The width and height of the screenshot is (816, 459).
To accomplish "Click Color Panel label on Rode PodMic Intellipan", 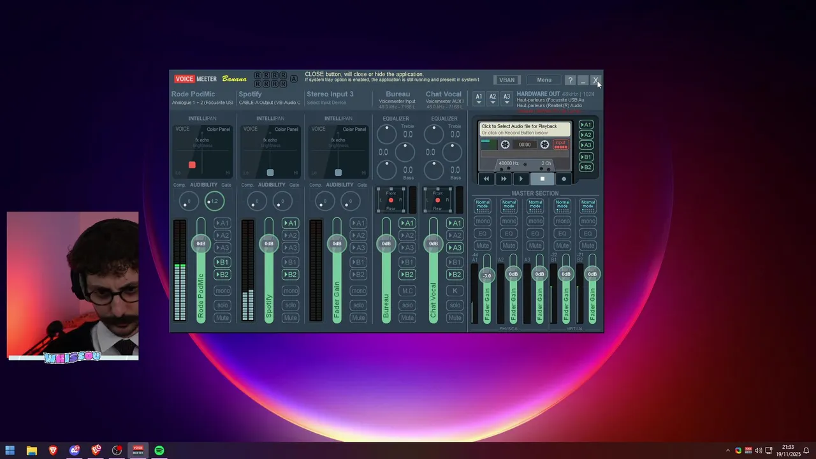I will [x=218, y=129].
